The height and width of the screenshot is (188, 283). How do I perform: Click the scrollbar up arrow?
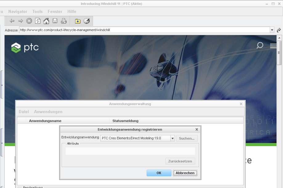279,38
